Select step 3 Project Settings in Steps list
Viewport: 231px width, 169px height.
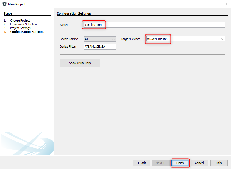click(20, 28)
